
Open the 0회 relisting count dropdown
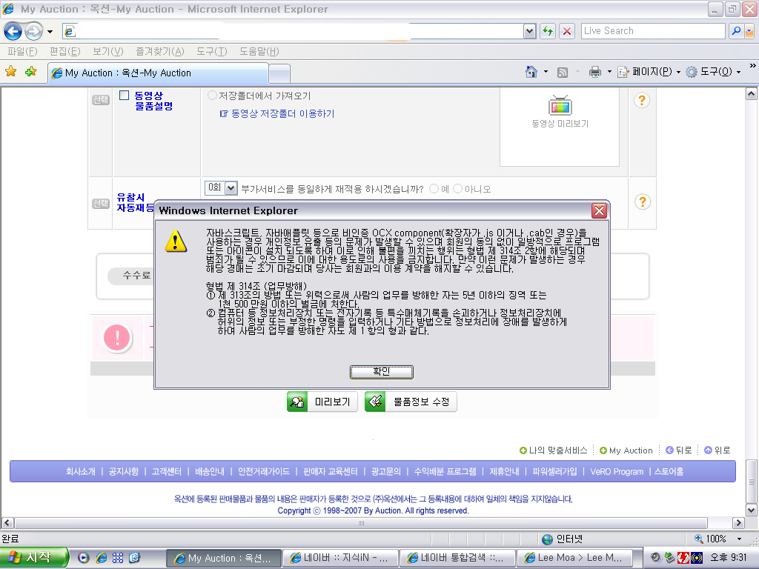[221, 187]
